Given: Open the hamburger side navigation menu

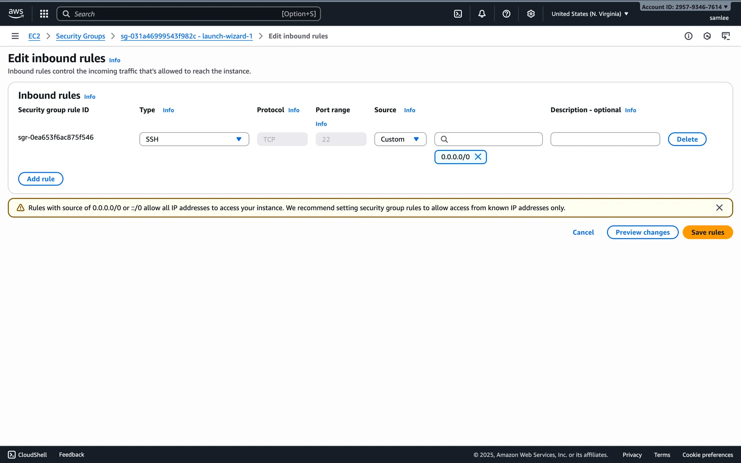Looking at the screenshot, I should 15,36.
